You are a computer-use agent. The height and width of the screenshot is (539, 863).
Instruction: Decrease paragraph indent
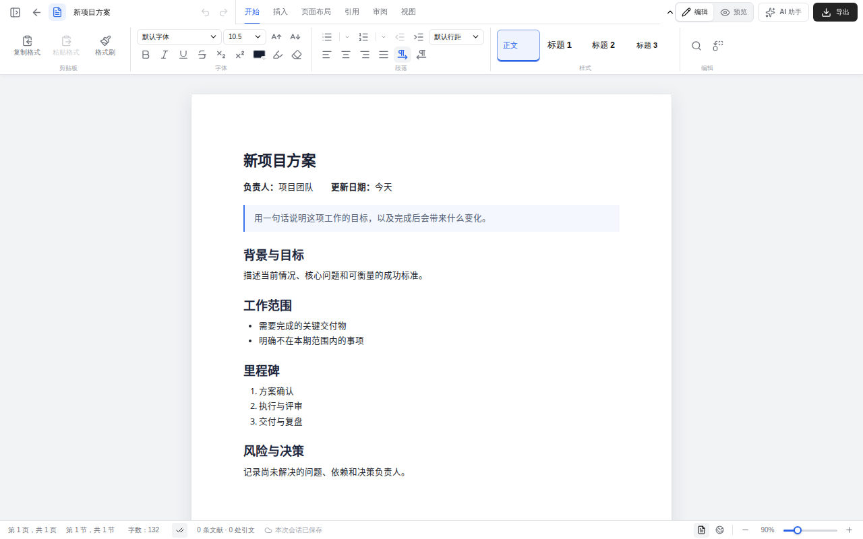coord(400,37)
